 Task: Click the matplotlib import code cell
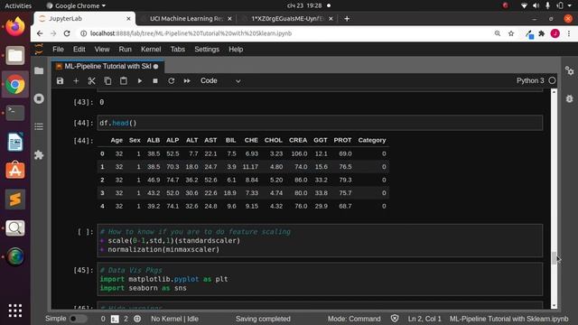point(320,279)
